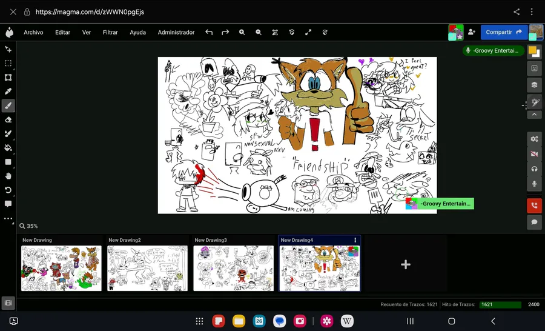Select the paint bucket fill tool
The height and width of the screenshot is (331, 545).
coord(8,147)
